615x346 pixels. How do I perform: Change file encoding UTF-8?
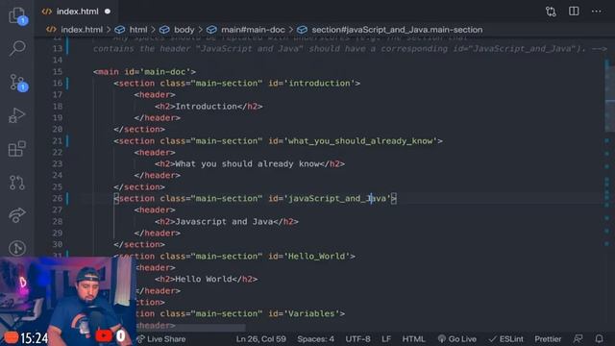click(357, 339)
